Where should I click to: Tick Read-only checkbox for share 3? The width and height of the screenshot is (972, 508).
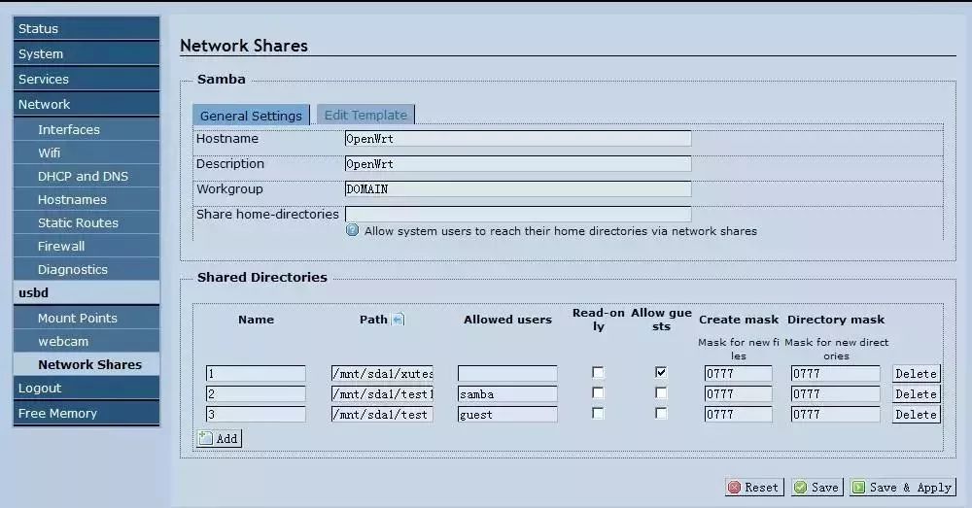tap(598, 414)
